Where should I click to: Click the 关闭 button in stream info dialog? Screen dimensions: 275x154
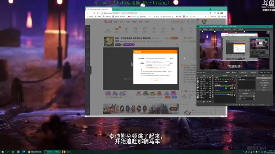(156, 80)
